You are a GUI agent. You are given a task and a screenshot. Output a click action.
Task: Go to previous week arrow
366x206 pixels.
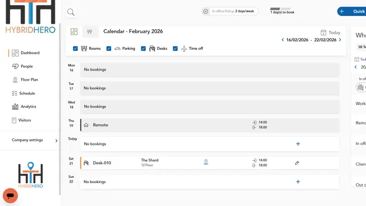tap(283, 39)
